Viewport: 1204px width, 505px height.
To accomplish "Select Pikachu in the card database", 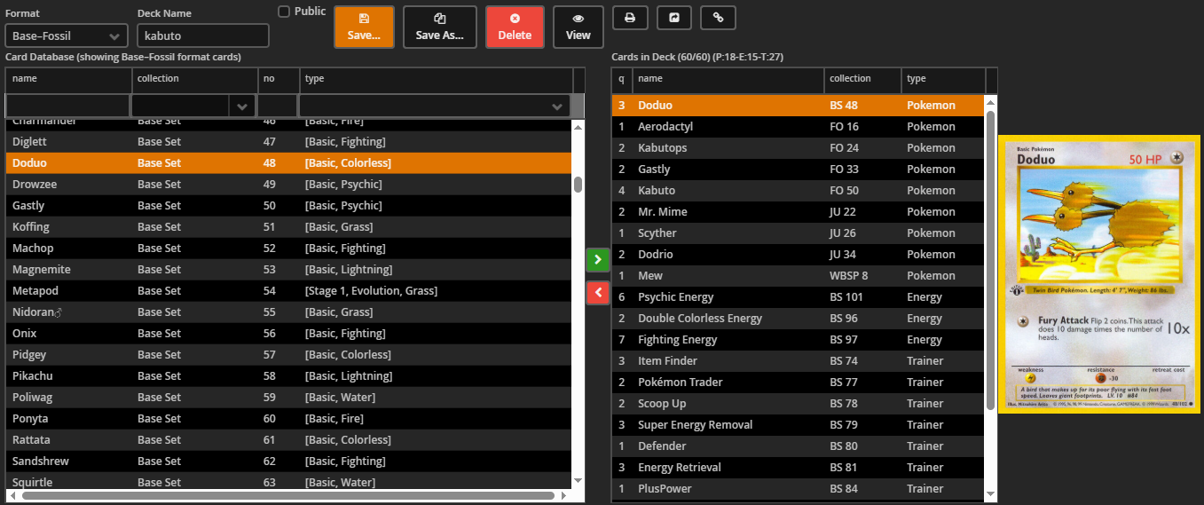I will pyautogui.click(x=289, y=376).
